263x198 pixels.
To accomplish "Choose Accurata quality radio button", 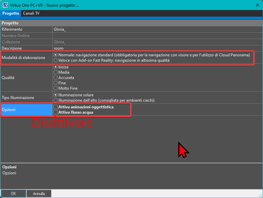I will pyautogui.click(x=55, y=78).
